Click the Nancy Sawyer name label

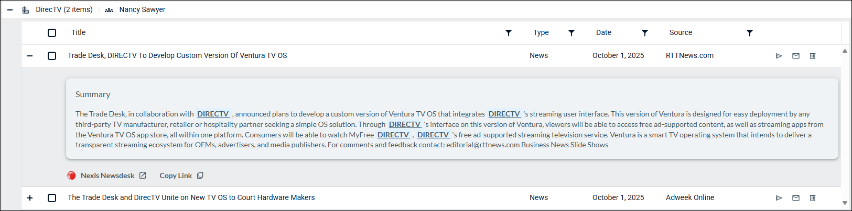142,9
